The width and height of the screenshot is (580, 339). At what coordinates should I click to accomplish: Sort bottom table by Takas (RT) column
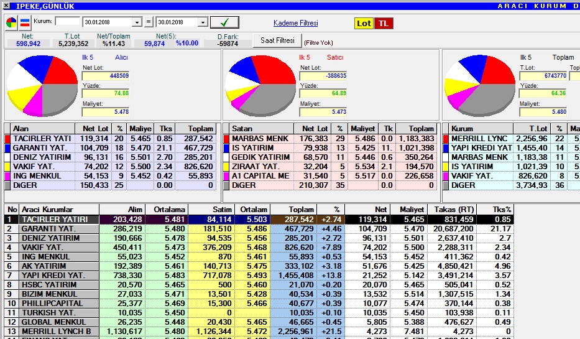pos(452,210)
